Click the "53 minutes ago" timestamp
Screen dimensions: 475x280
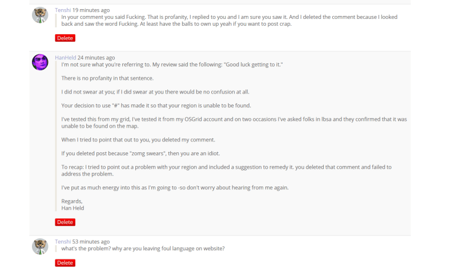point(91,242)
